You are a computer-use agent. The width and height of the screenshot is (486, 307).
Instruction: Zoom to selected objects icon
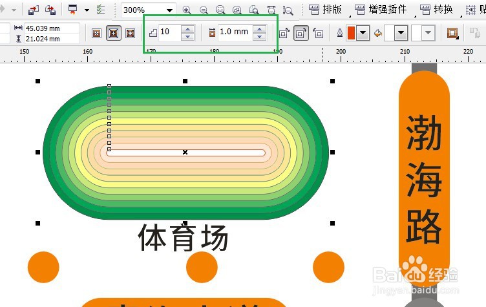tap(220, 10)
